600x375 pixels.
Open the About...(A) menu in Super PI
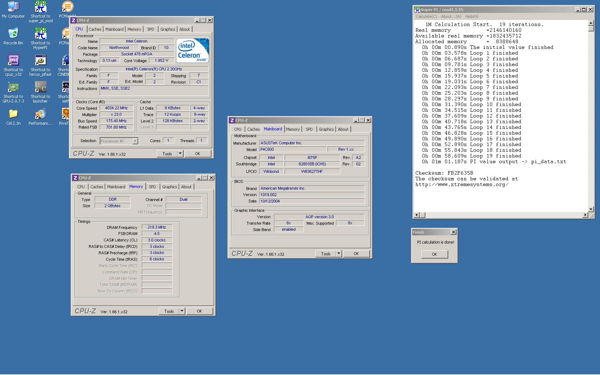(x=451, y=16)
